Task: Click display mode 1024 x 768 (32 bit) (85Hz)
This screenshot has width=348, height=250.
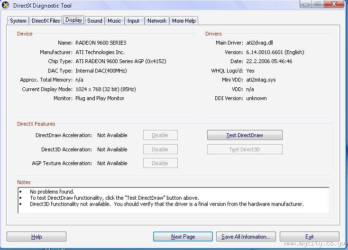Action: pyautogui.click(x=106, y=89)
